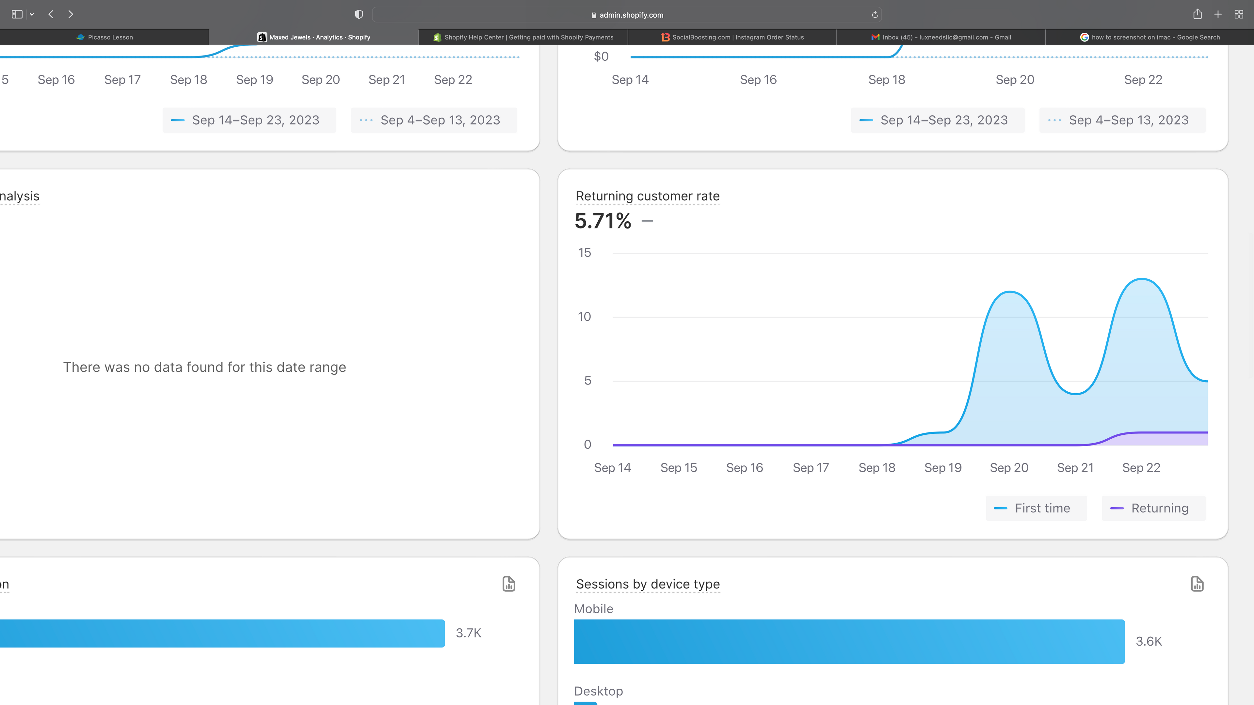This screenshot has width=1254, height=705.
Task: Switch to Picasso Lesson tab
Action: click(x=104, y=37)
